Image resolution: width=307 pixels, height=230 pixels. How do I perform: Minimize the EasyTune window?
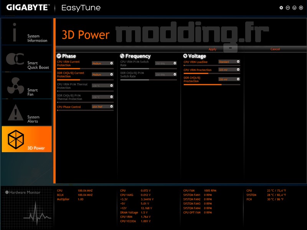click(288, 8)
